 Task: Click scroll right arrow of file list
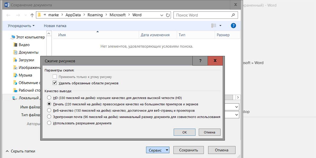(x=238, y=97)
